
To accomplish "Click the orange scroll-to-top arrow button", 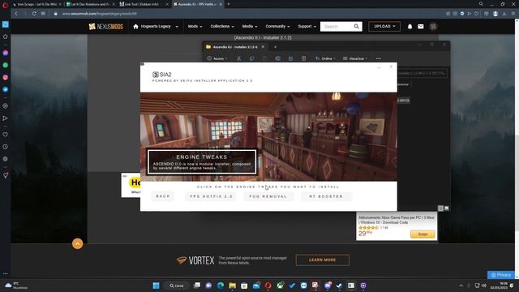I will (x=78, y=244).
